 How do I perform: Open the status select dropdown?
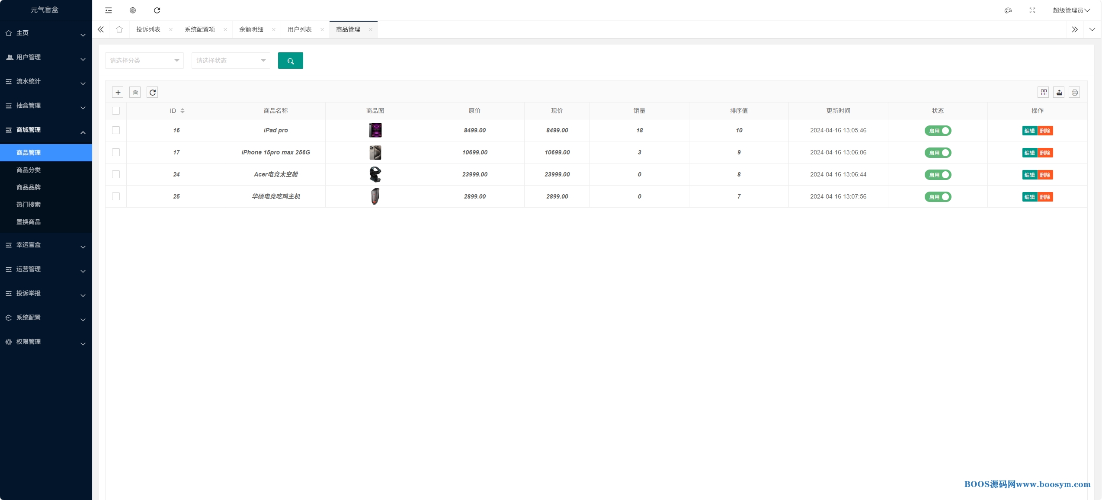pyautogui.click(x=231, y=61)
